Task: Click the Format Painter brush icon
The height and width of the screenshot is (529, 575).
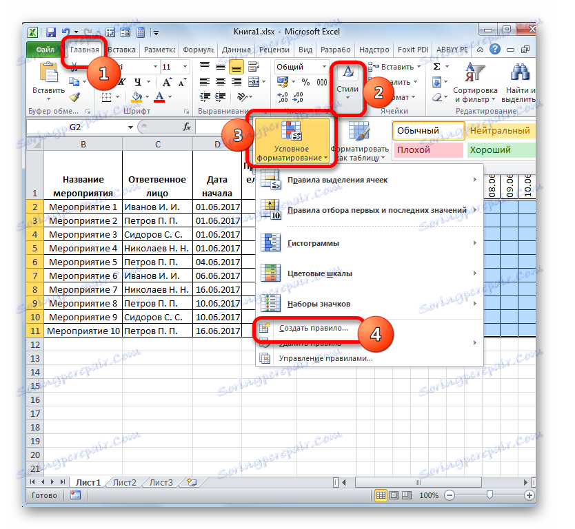Action: tap(75, 96)
